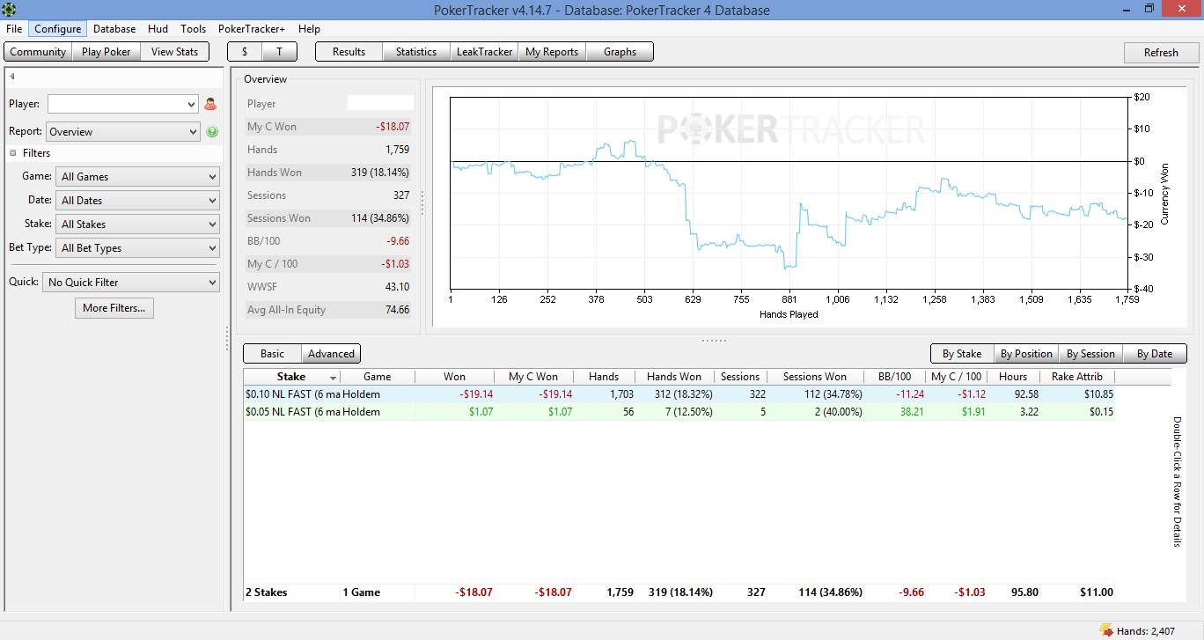
Task: Select the View Stats view
Action: coord(175,52)
